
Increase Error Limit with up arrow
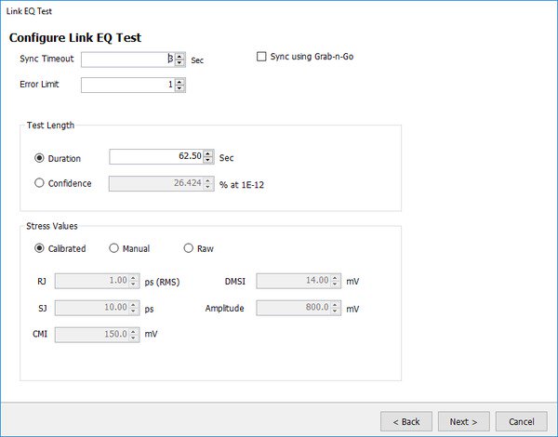[180, 81]
